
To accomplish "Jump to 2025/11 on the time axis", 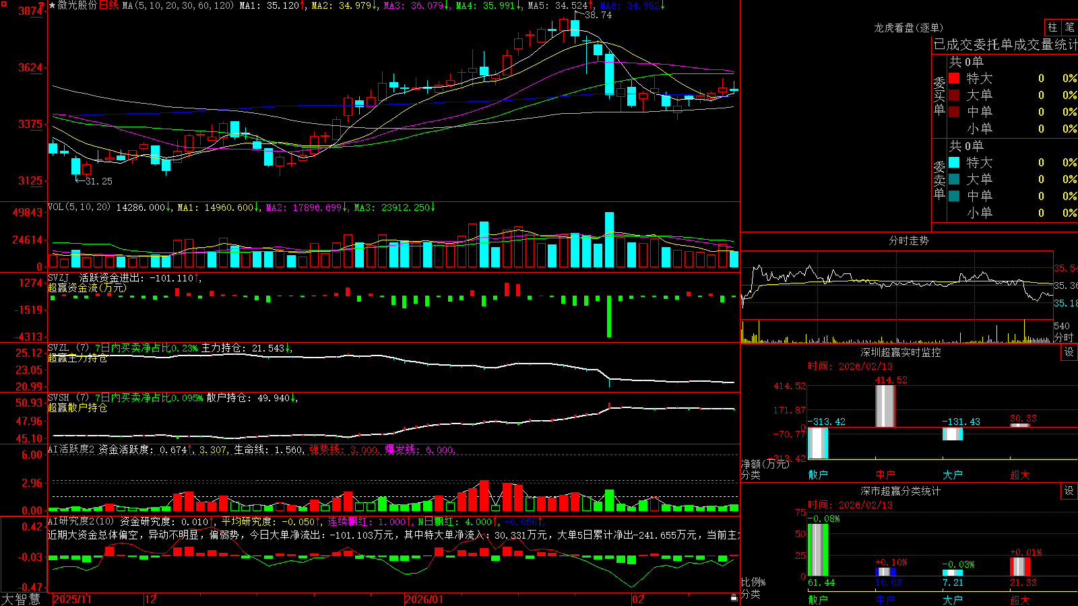I will [72, 599].
